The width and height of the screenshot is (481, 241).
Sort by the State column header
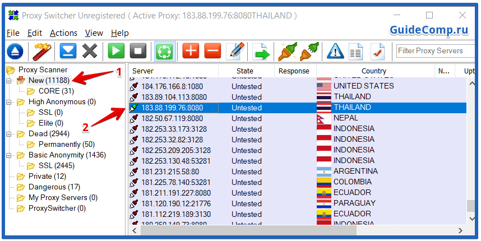pos(246,71)
